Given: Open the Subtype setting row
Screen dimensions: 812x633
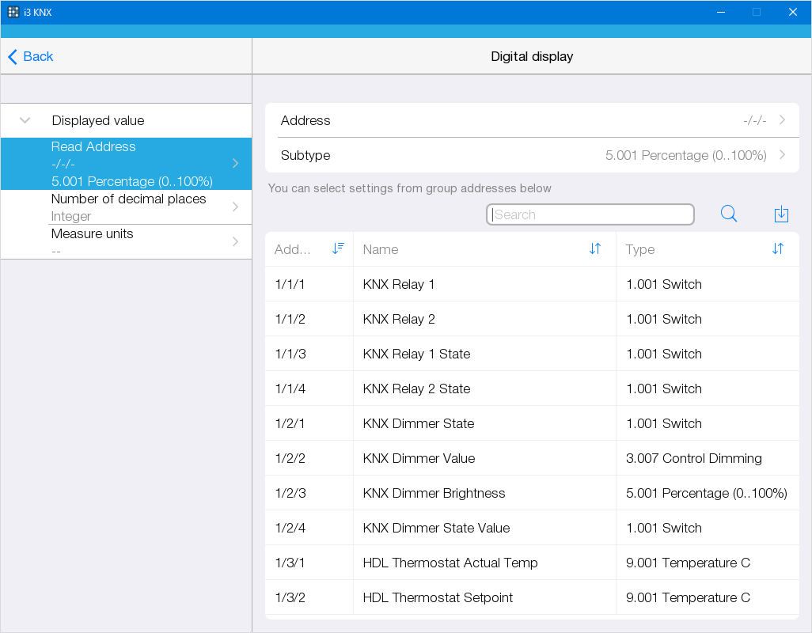Looking at the screenshot, I should [532, 155].
